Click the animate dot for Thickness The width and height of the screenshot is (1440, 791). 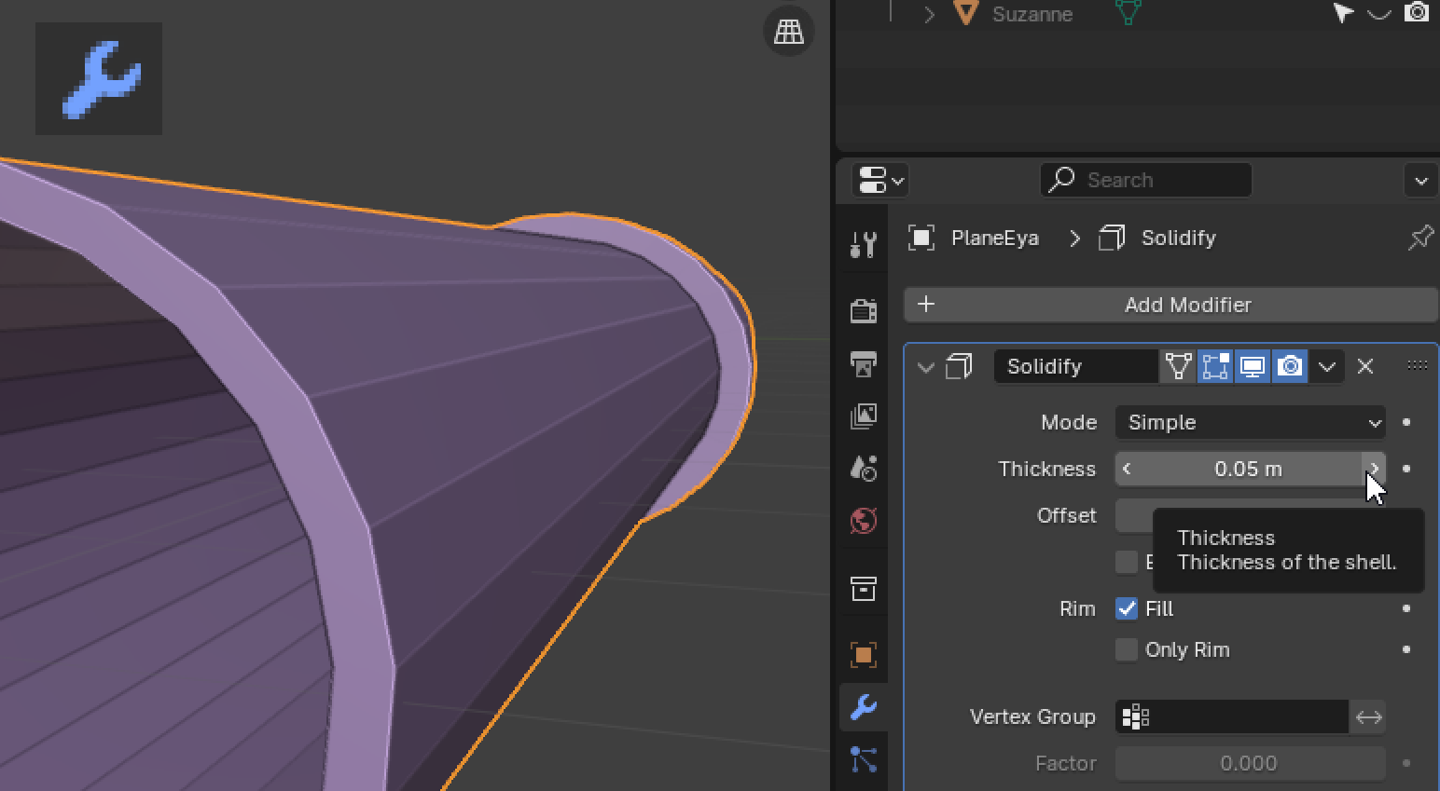pyautogui.click(x=1406, y=469)
